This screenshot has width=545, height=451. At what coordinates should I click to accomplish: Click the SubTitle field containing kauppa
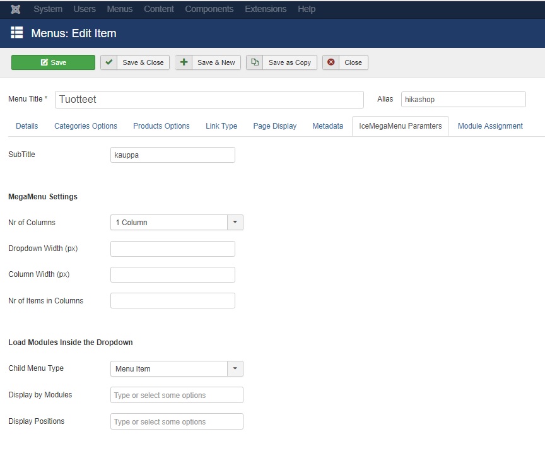tap(173, 155)
